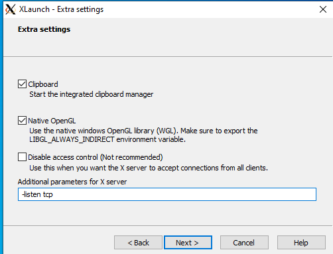Click the Native OpenGL label text

[x=52, y=121]
